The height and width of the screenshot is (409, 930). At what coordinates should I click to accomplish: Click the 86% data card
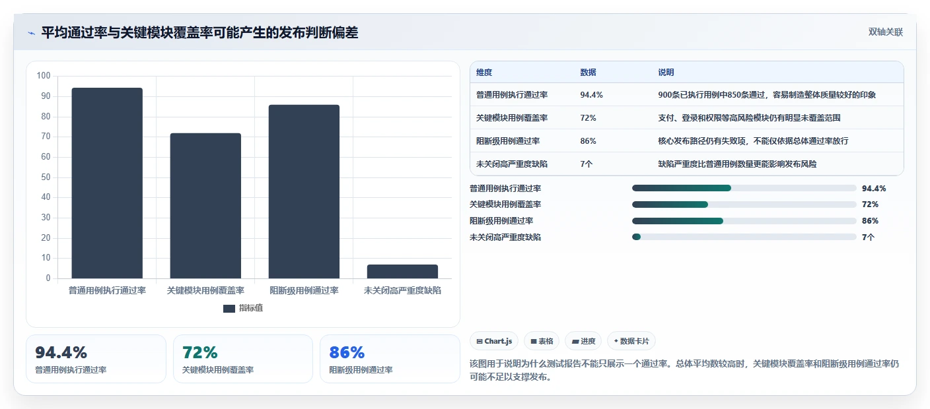390,359
